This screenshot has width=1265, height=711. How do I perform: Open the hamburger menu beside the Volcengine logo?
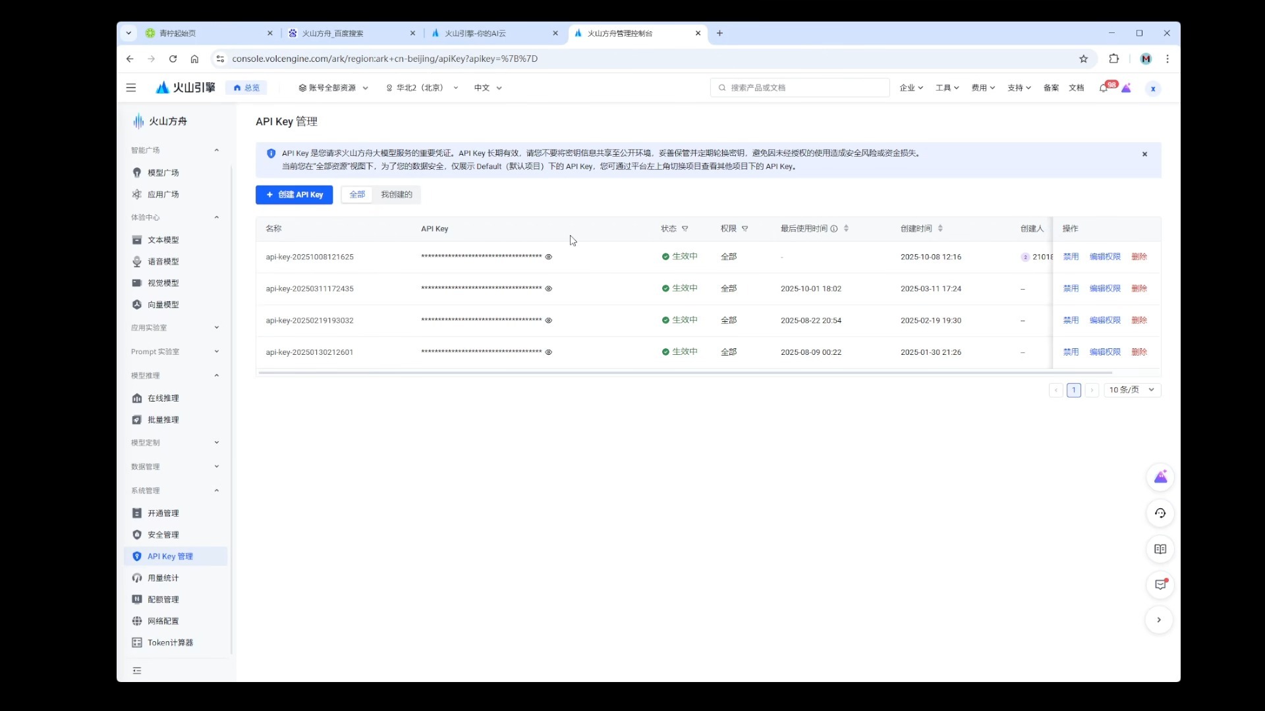[x=131, y=88]
